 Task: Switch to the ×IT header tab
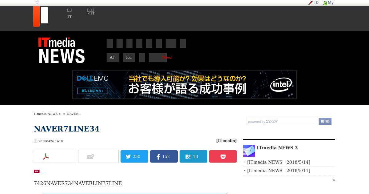click(x=91, y=12)
